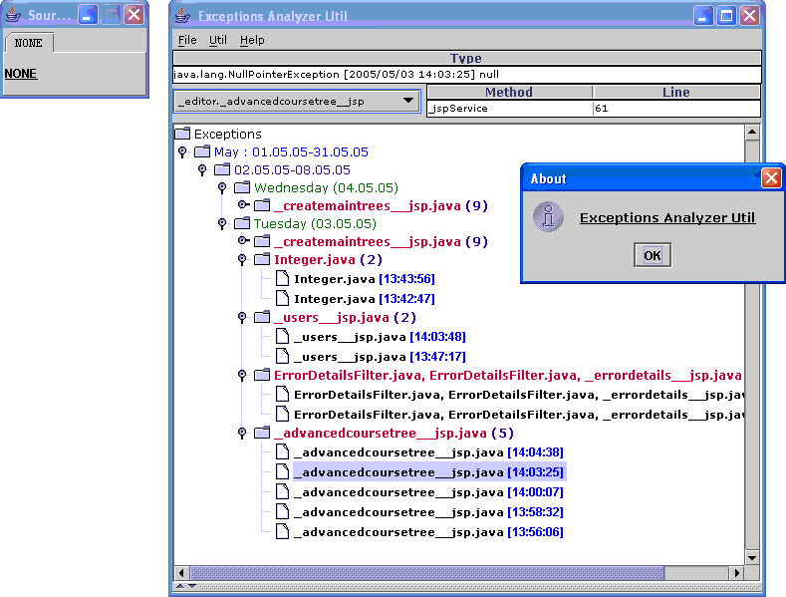The height and width of the screenshot is (597, 786).
Task: Expand _createmaintrees__jsp.java under Wednesday
Action: click(243, 204)
